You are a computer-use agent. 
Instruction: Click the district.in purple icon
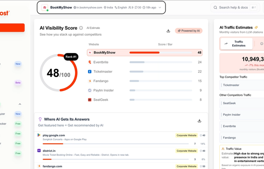(39, 151)
